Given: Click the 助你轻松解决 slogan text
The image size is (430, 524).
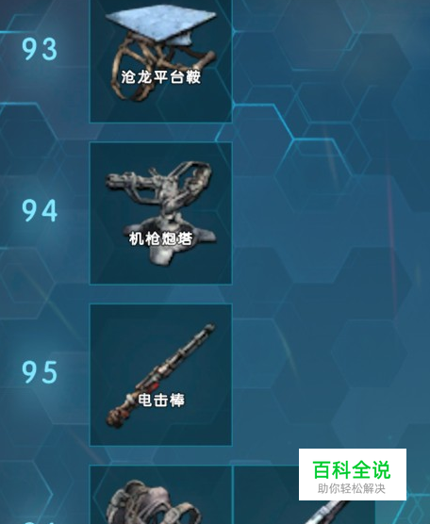Looking at the screenshot, I should coord(352,488).
